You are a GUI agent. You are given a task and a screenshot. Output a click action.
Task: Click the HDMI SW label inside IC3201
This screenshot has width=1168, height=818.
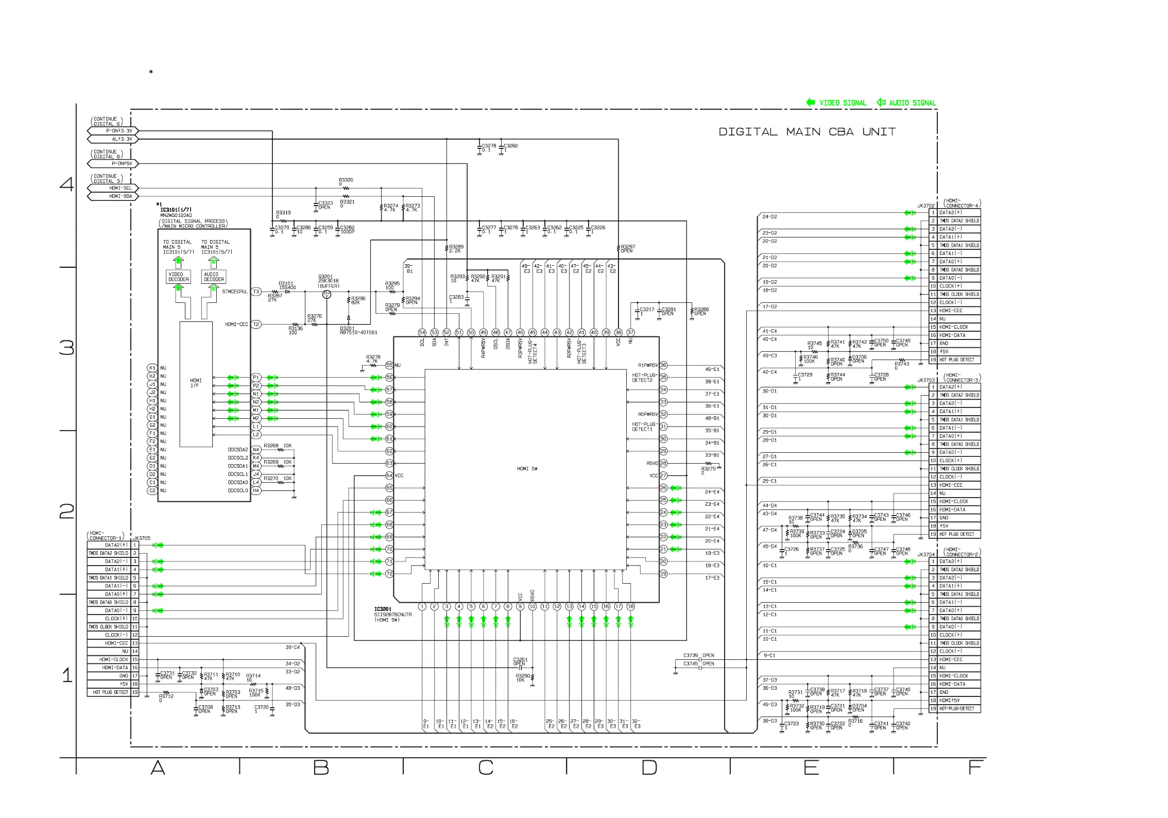point(527,469)
